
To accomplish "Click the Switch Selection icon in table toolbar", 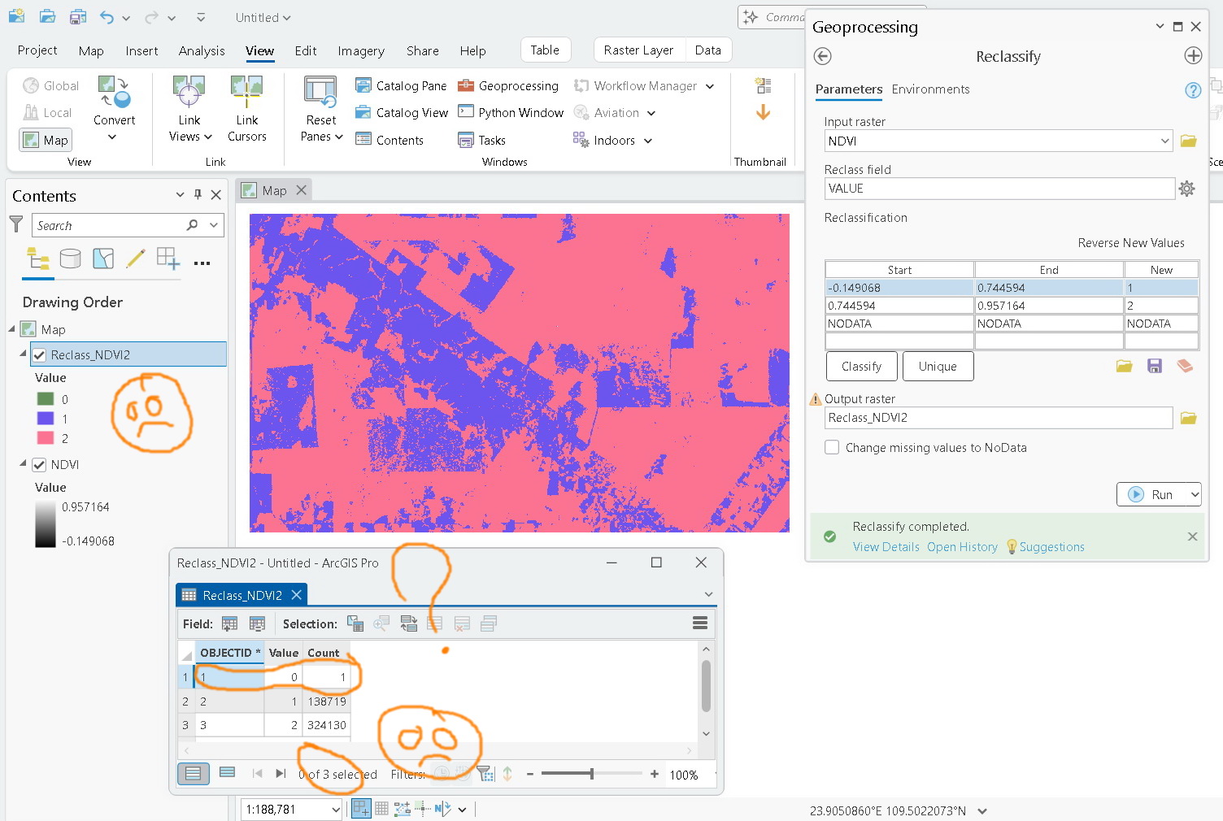I will point(409,623).
